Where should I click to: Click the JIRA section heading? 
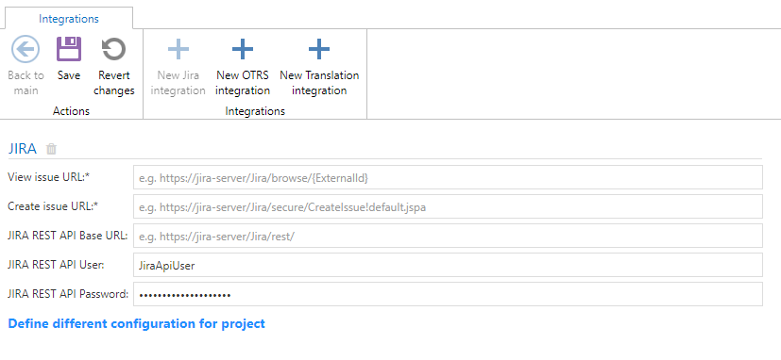[23, 149]
